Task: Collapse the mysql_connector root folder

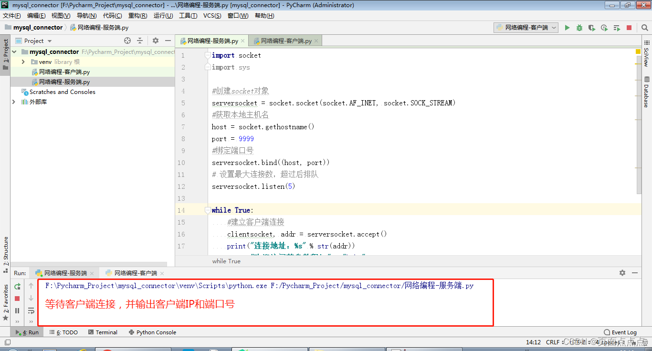Action: pos(14,52)
